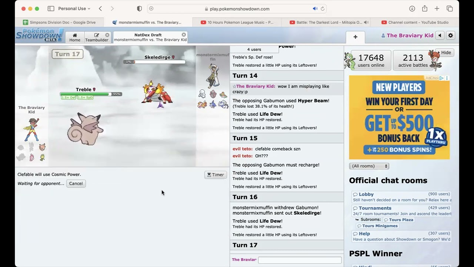Click Treble's 95% HP bar

point(91,94)
